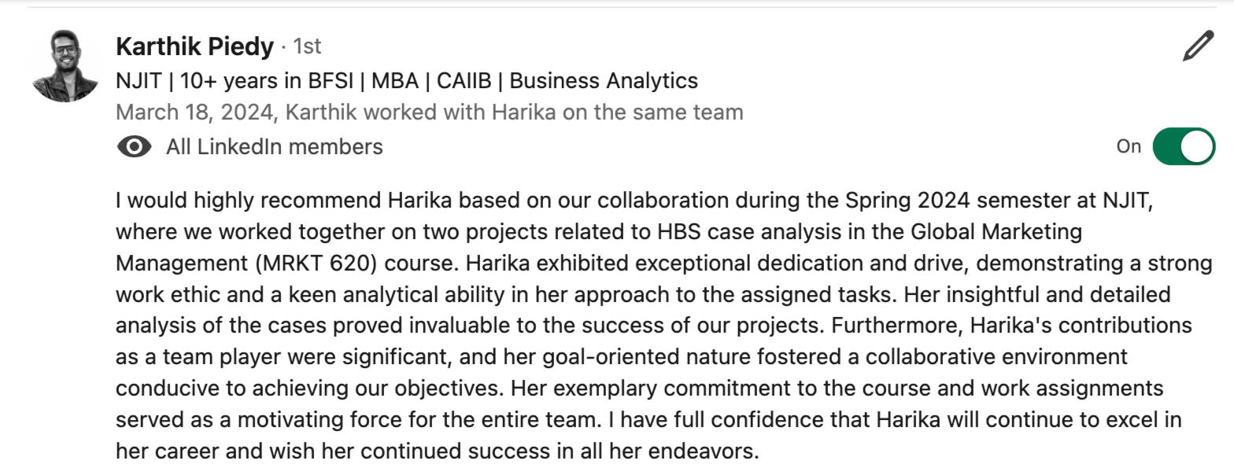Click the 1st connection degree label
The height and width of the screenshot is (475, 1234).
click(x=307, y=46)
